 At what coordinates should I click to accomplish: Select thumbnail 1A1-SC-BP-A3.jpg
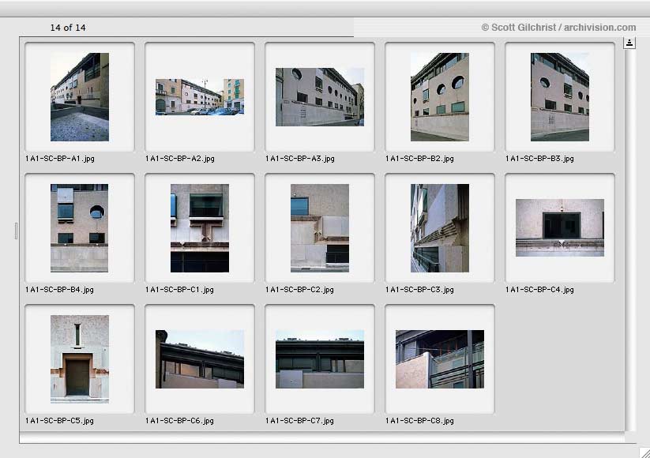320,97
